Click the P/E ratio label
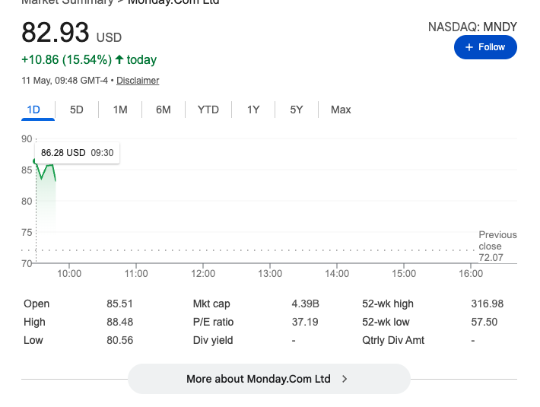This screenshot has width=540, height=407. click(213, 322)
